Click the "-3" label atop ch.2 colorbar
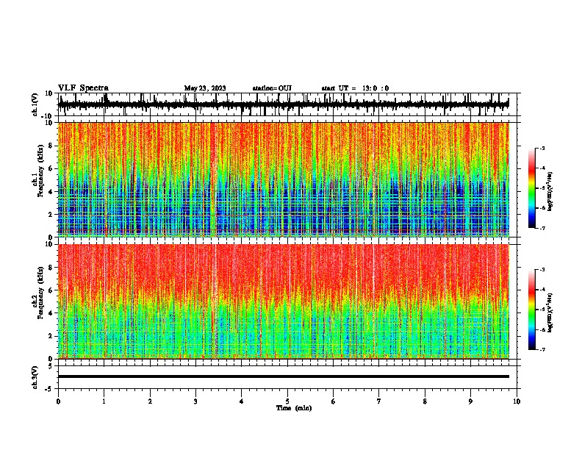 (x=542, y=270)
